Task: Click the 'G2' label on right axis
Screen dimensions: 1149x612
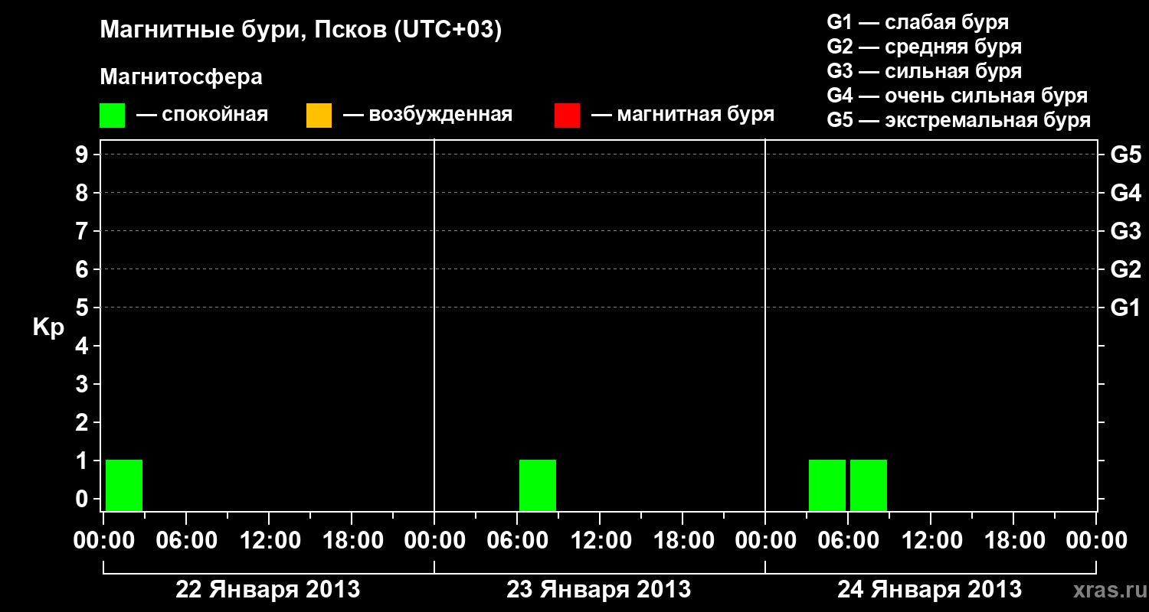Action: pos(1125,269)
